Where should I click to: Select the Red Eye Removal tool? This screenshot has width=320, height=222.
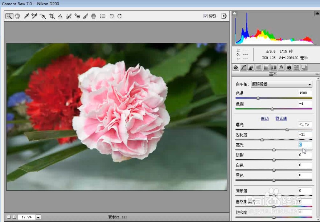(x=77, y=16)
